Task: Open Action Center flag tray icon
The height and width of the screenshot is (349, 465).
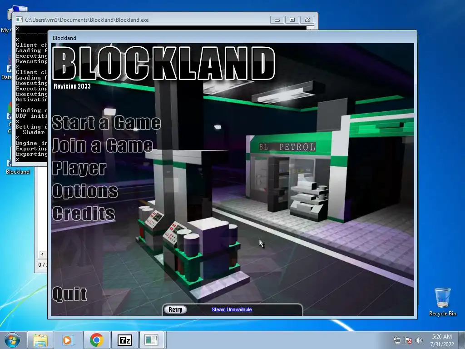Action: tap(408, 340)
